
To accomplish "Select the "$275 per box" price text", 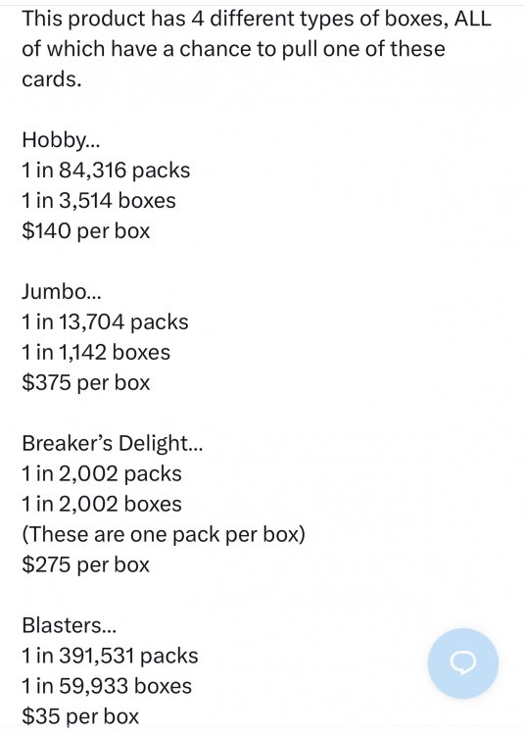I will [x=85, y=564].
